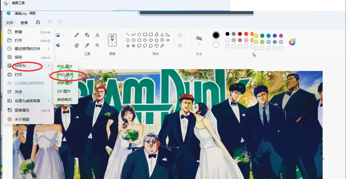Screen dimensions: 346x179
Task: Choose 发送 (Send) in the File menu
Action: 29,92
